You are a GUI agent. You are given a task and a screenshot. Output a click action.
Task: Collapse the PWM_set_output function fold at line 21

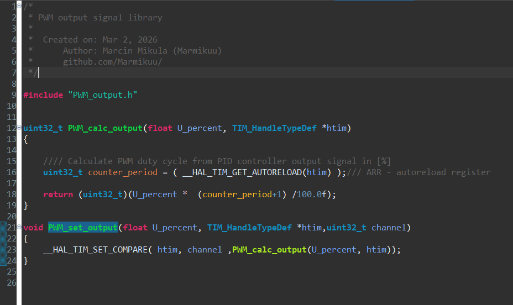pos(19,227)
